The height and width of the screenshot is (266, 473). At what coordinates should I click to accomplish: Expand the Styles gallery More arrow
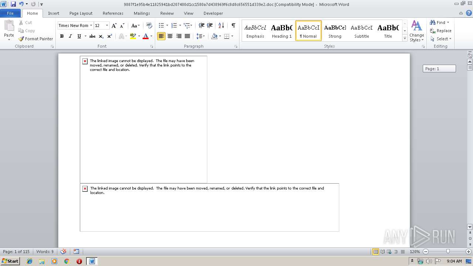tap(405, 38)
